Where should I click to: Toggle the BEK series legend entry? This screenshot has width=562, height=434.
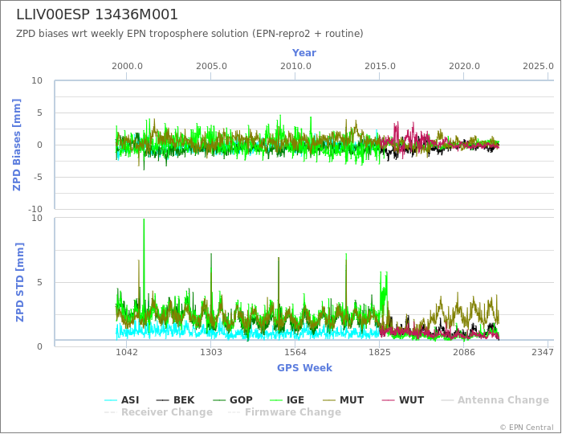click(x=175, y=400)
